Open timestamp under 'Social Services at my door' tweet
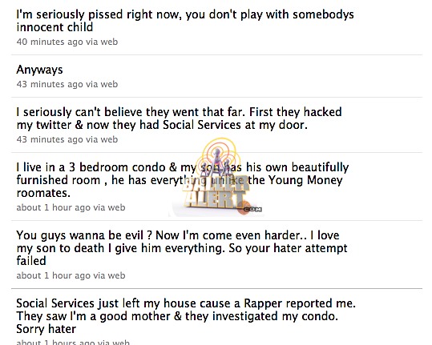 [x=50, y=139]
